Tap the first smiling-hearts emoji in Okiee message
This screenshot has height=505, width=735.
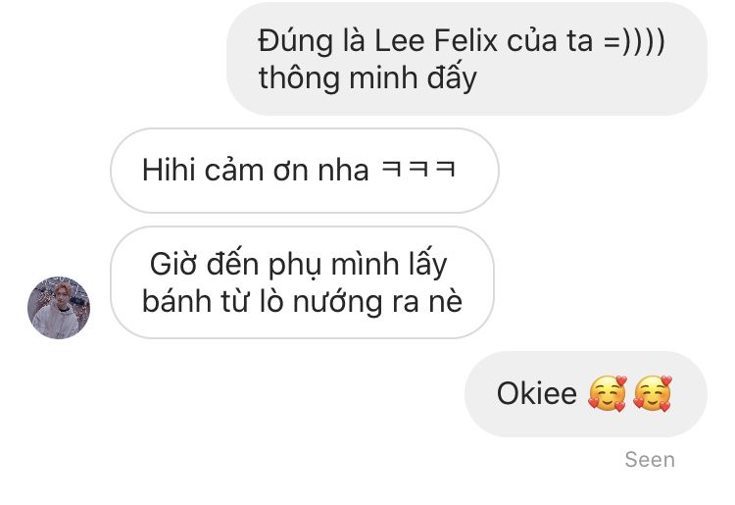tap(608, 394)
